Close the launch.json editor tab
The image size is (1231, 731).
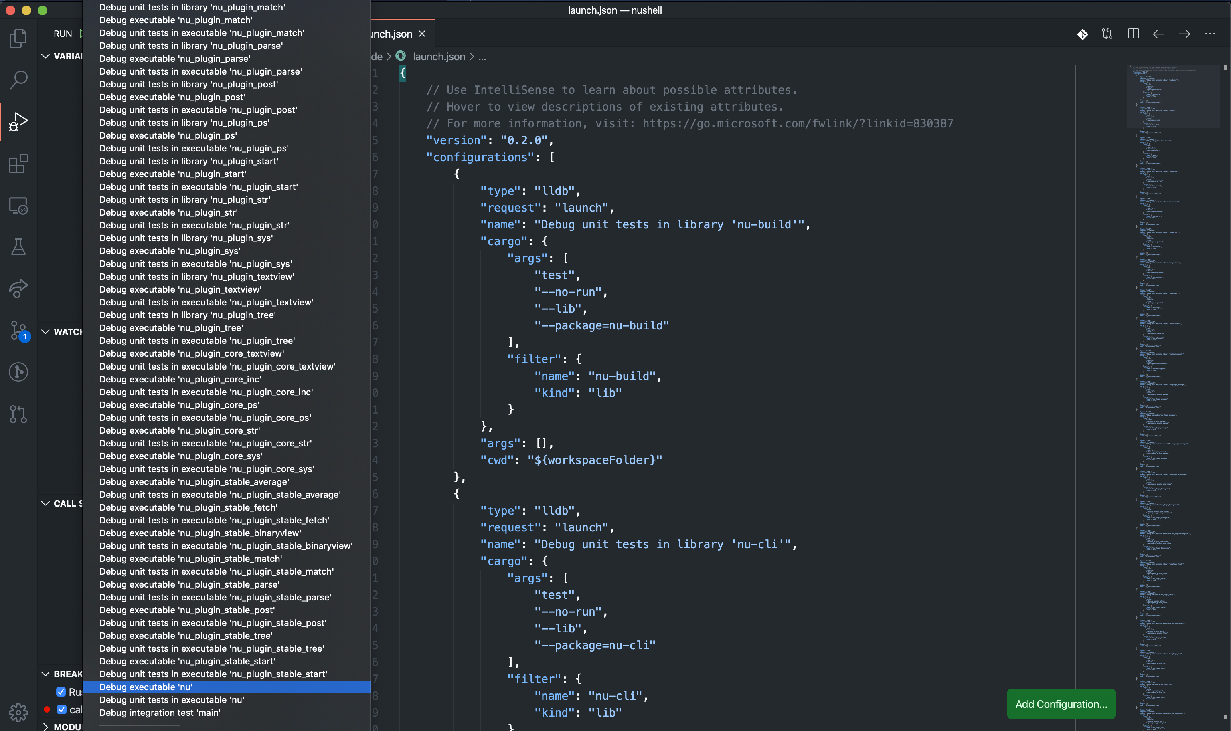coord(422,34)
